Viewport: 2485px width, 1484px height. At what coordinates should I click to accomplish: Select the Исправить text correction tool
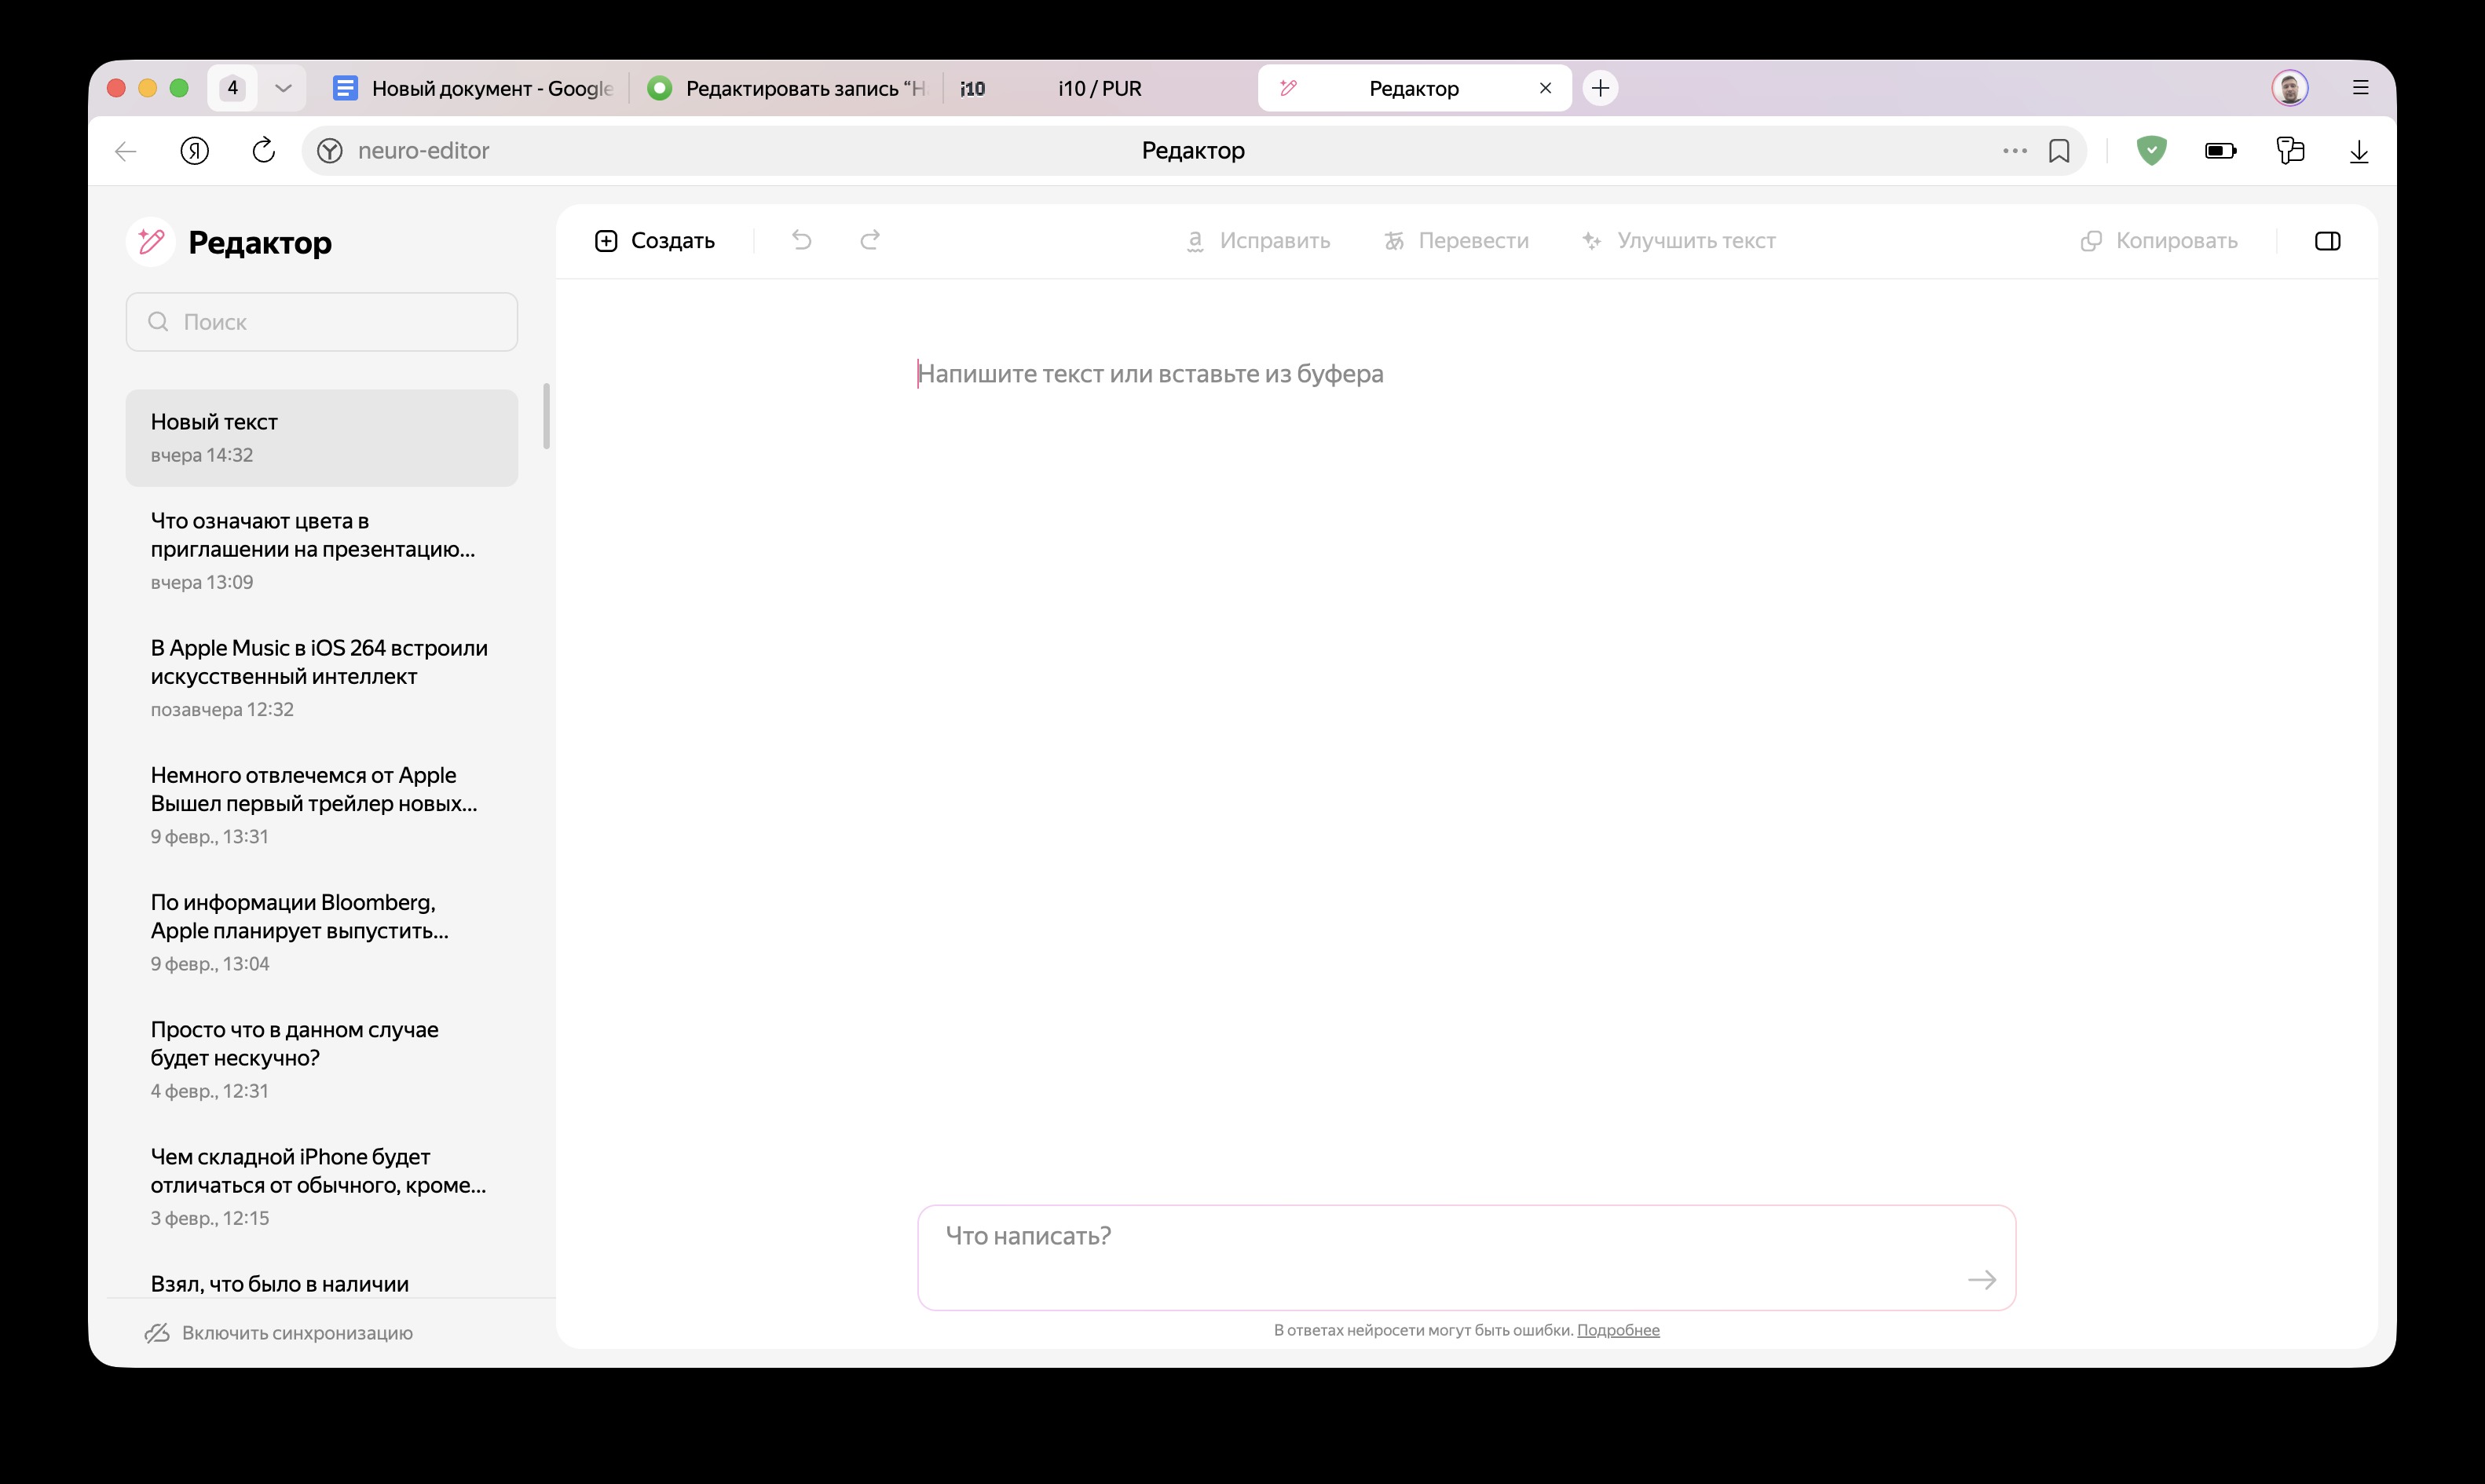[x=1257, y=240]
